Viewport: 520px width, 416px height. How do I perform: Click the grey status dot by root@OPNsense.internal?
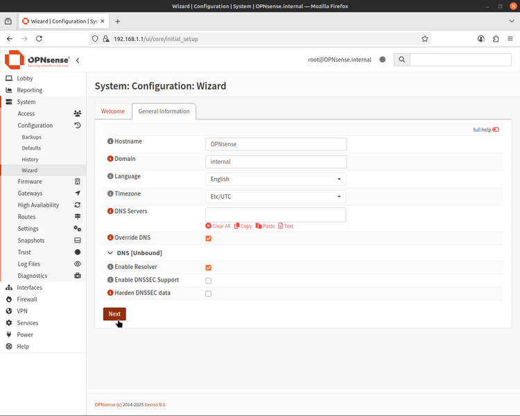click(x=382, y=60)
